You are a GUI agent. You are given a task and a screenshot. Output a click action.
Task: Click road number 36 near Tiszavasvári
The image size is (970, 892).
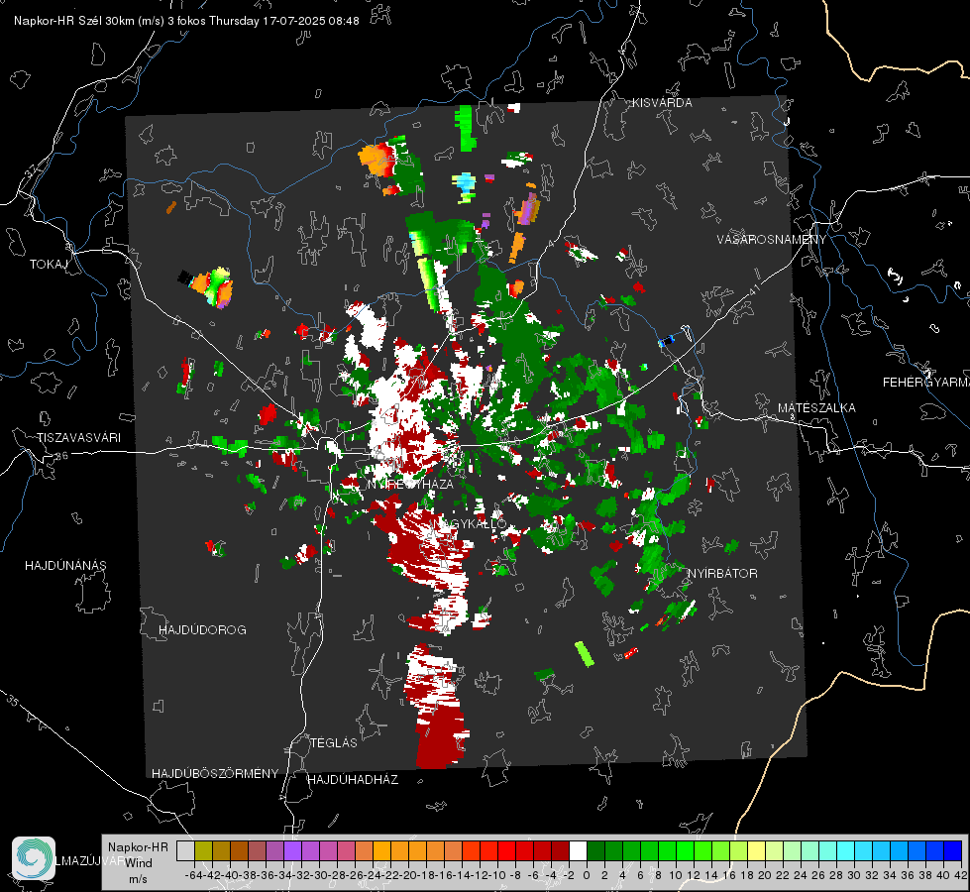[61, 456]
